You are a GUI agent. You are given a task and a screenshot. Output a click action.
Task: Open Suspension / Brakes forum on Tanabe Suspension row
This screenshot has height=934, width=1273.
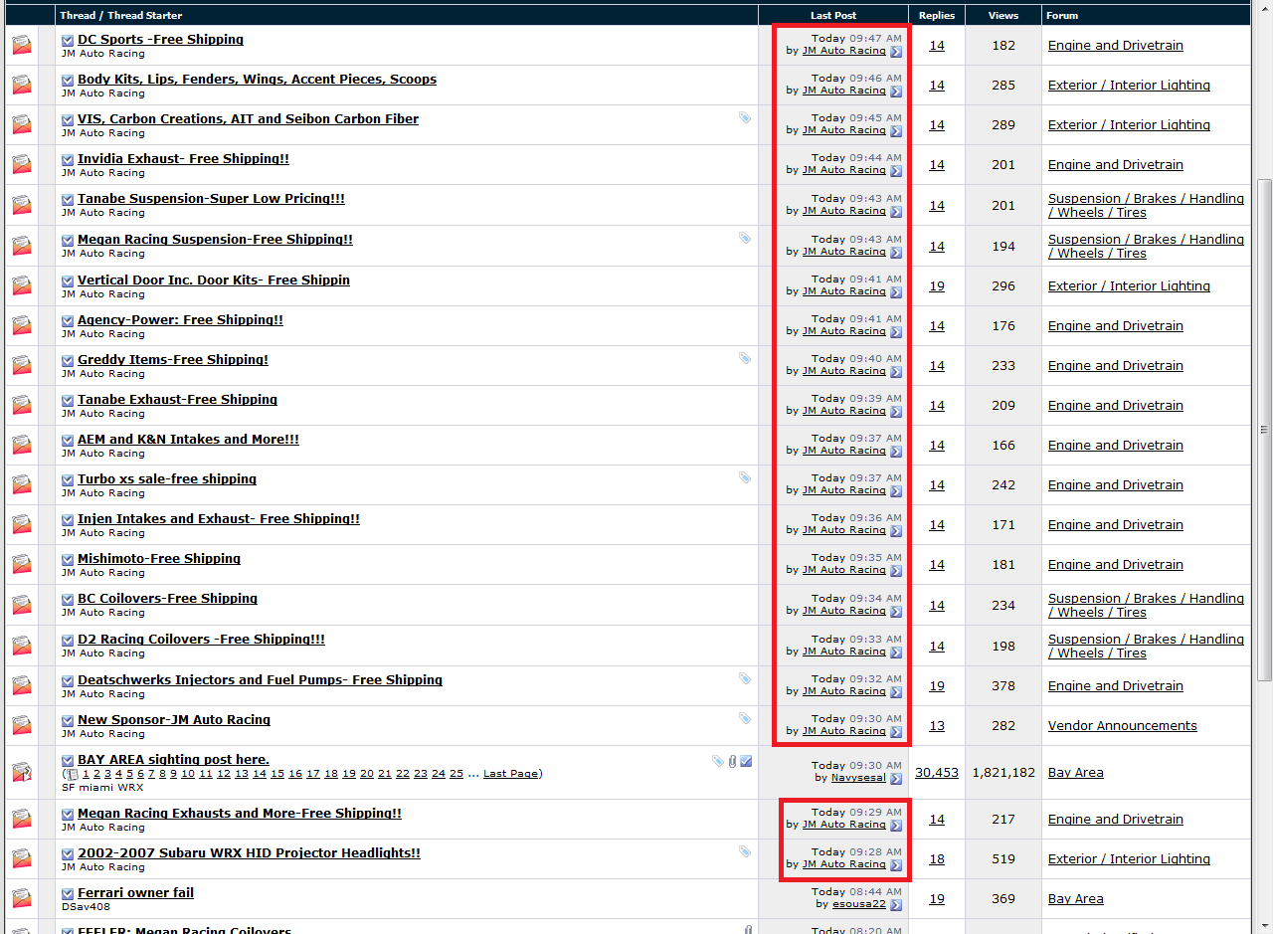(x=1146, y=205)
